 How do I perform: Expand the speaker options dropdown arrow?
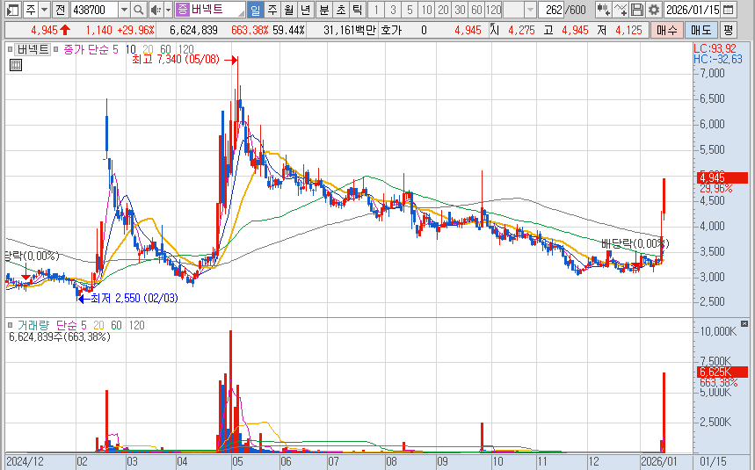pos(168,9)
